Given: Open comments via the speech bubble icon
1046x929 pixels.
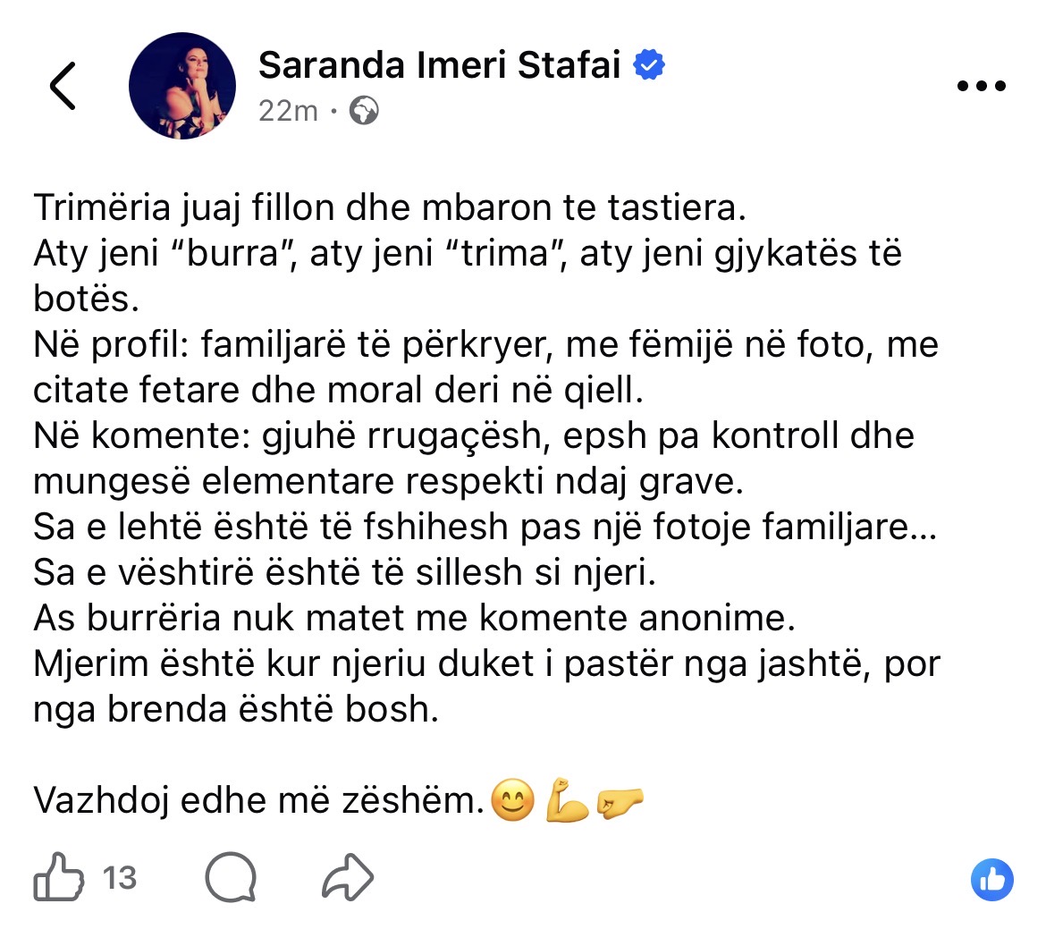Looking at the screenshot, I should 231,876.
